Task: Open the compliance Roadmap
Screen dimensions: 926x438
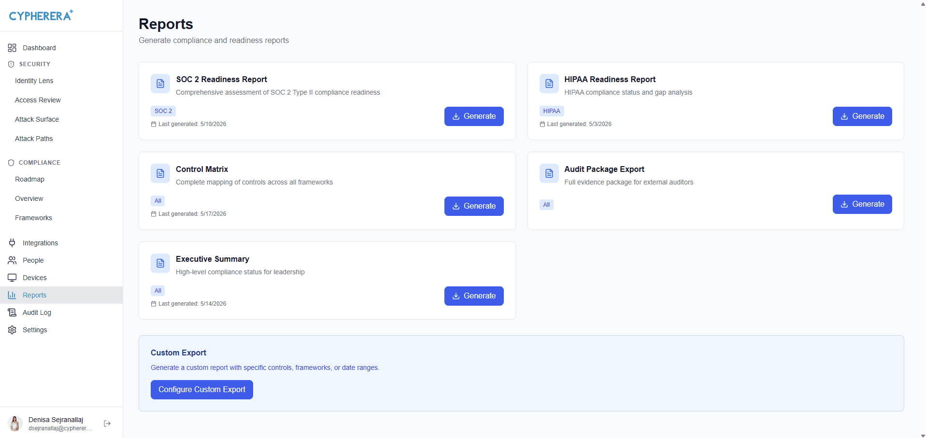Action: [x=29, y=179]
